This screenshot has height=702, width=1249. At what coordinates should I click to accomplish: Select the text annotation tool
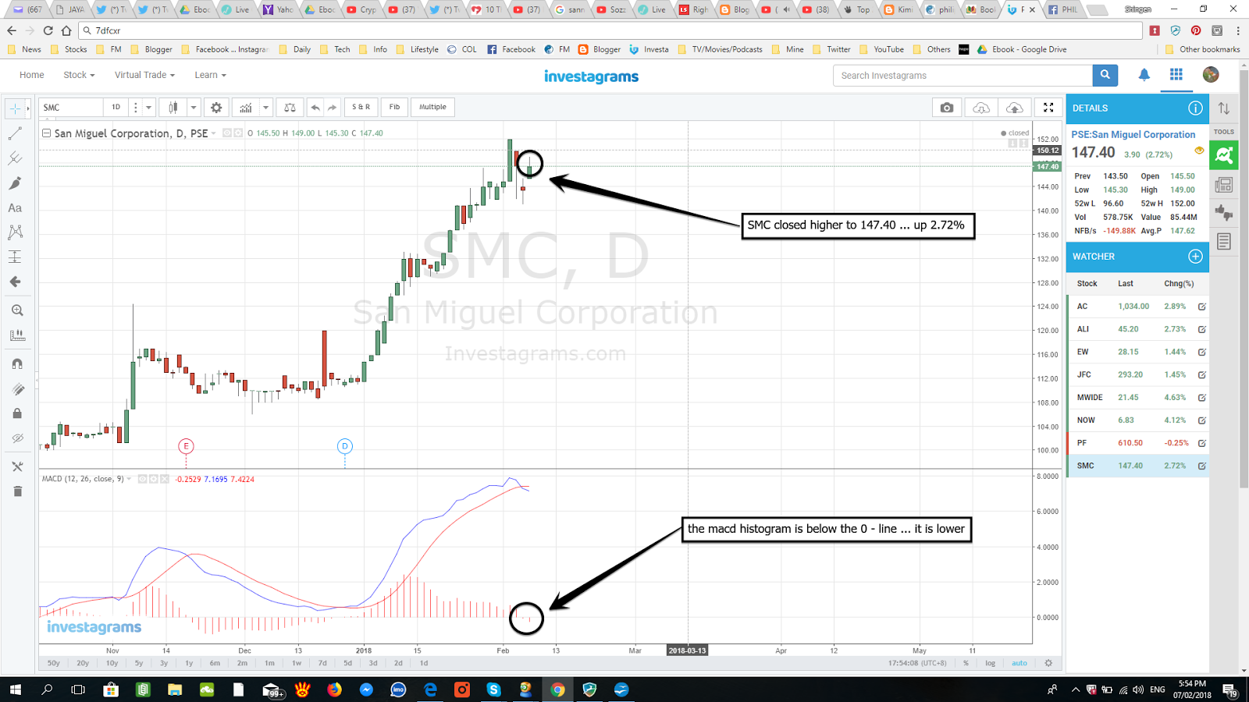point(15,208)
